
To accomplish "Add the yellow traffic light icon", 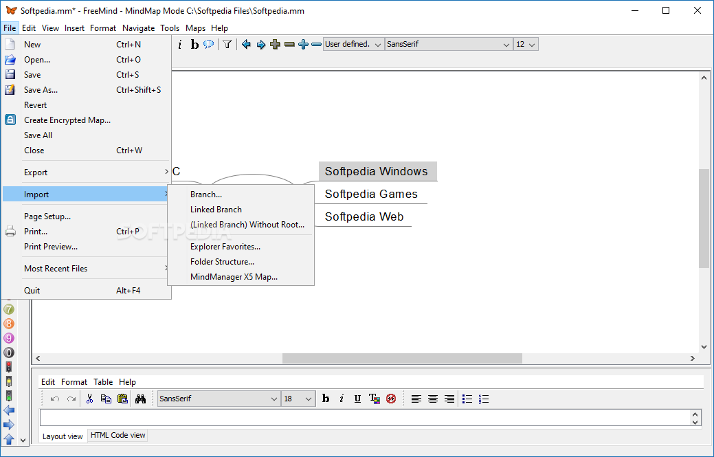I will coord(9,381).
